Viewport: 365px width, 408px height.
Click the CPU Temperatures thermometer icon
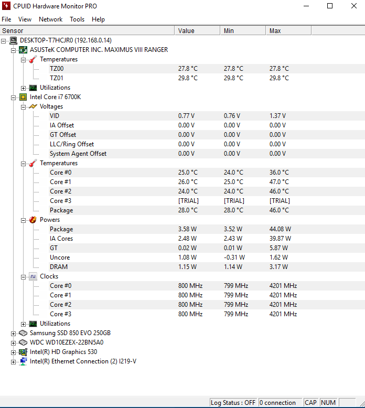[x=33, y=163]
